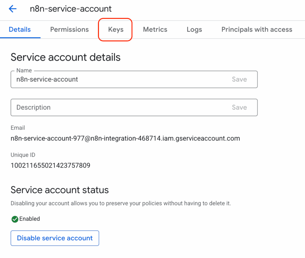Go to the Metrics tab
Viewport: 305px width, 258px height.
pos(155,30)
